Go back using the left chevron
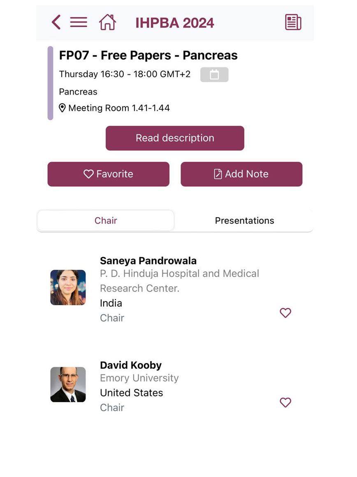357x477 pixels. coord(56,22)
